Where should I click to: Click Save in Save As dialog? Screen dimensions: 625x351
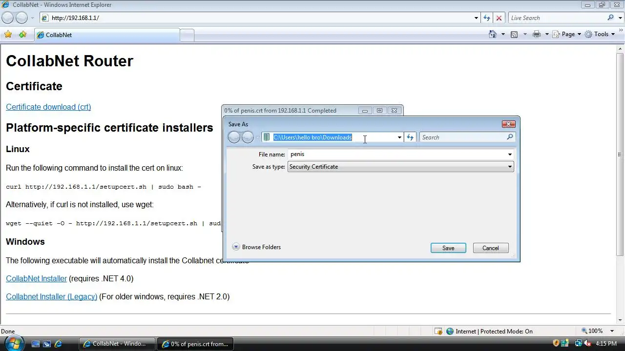click(448, 248)
